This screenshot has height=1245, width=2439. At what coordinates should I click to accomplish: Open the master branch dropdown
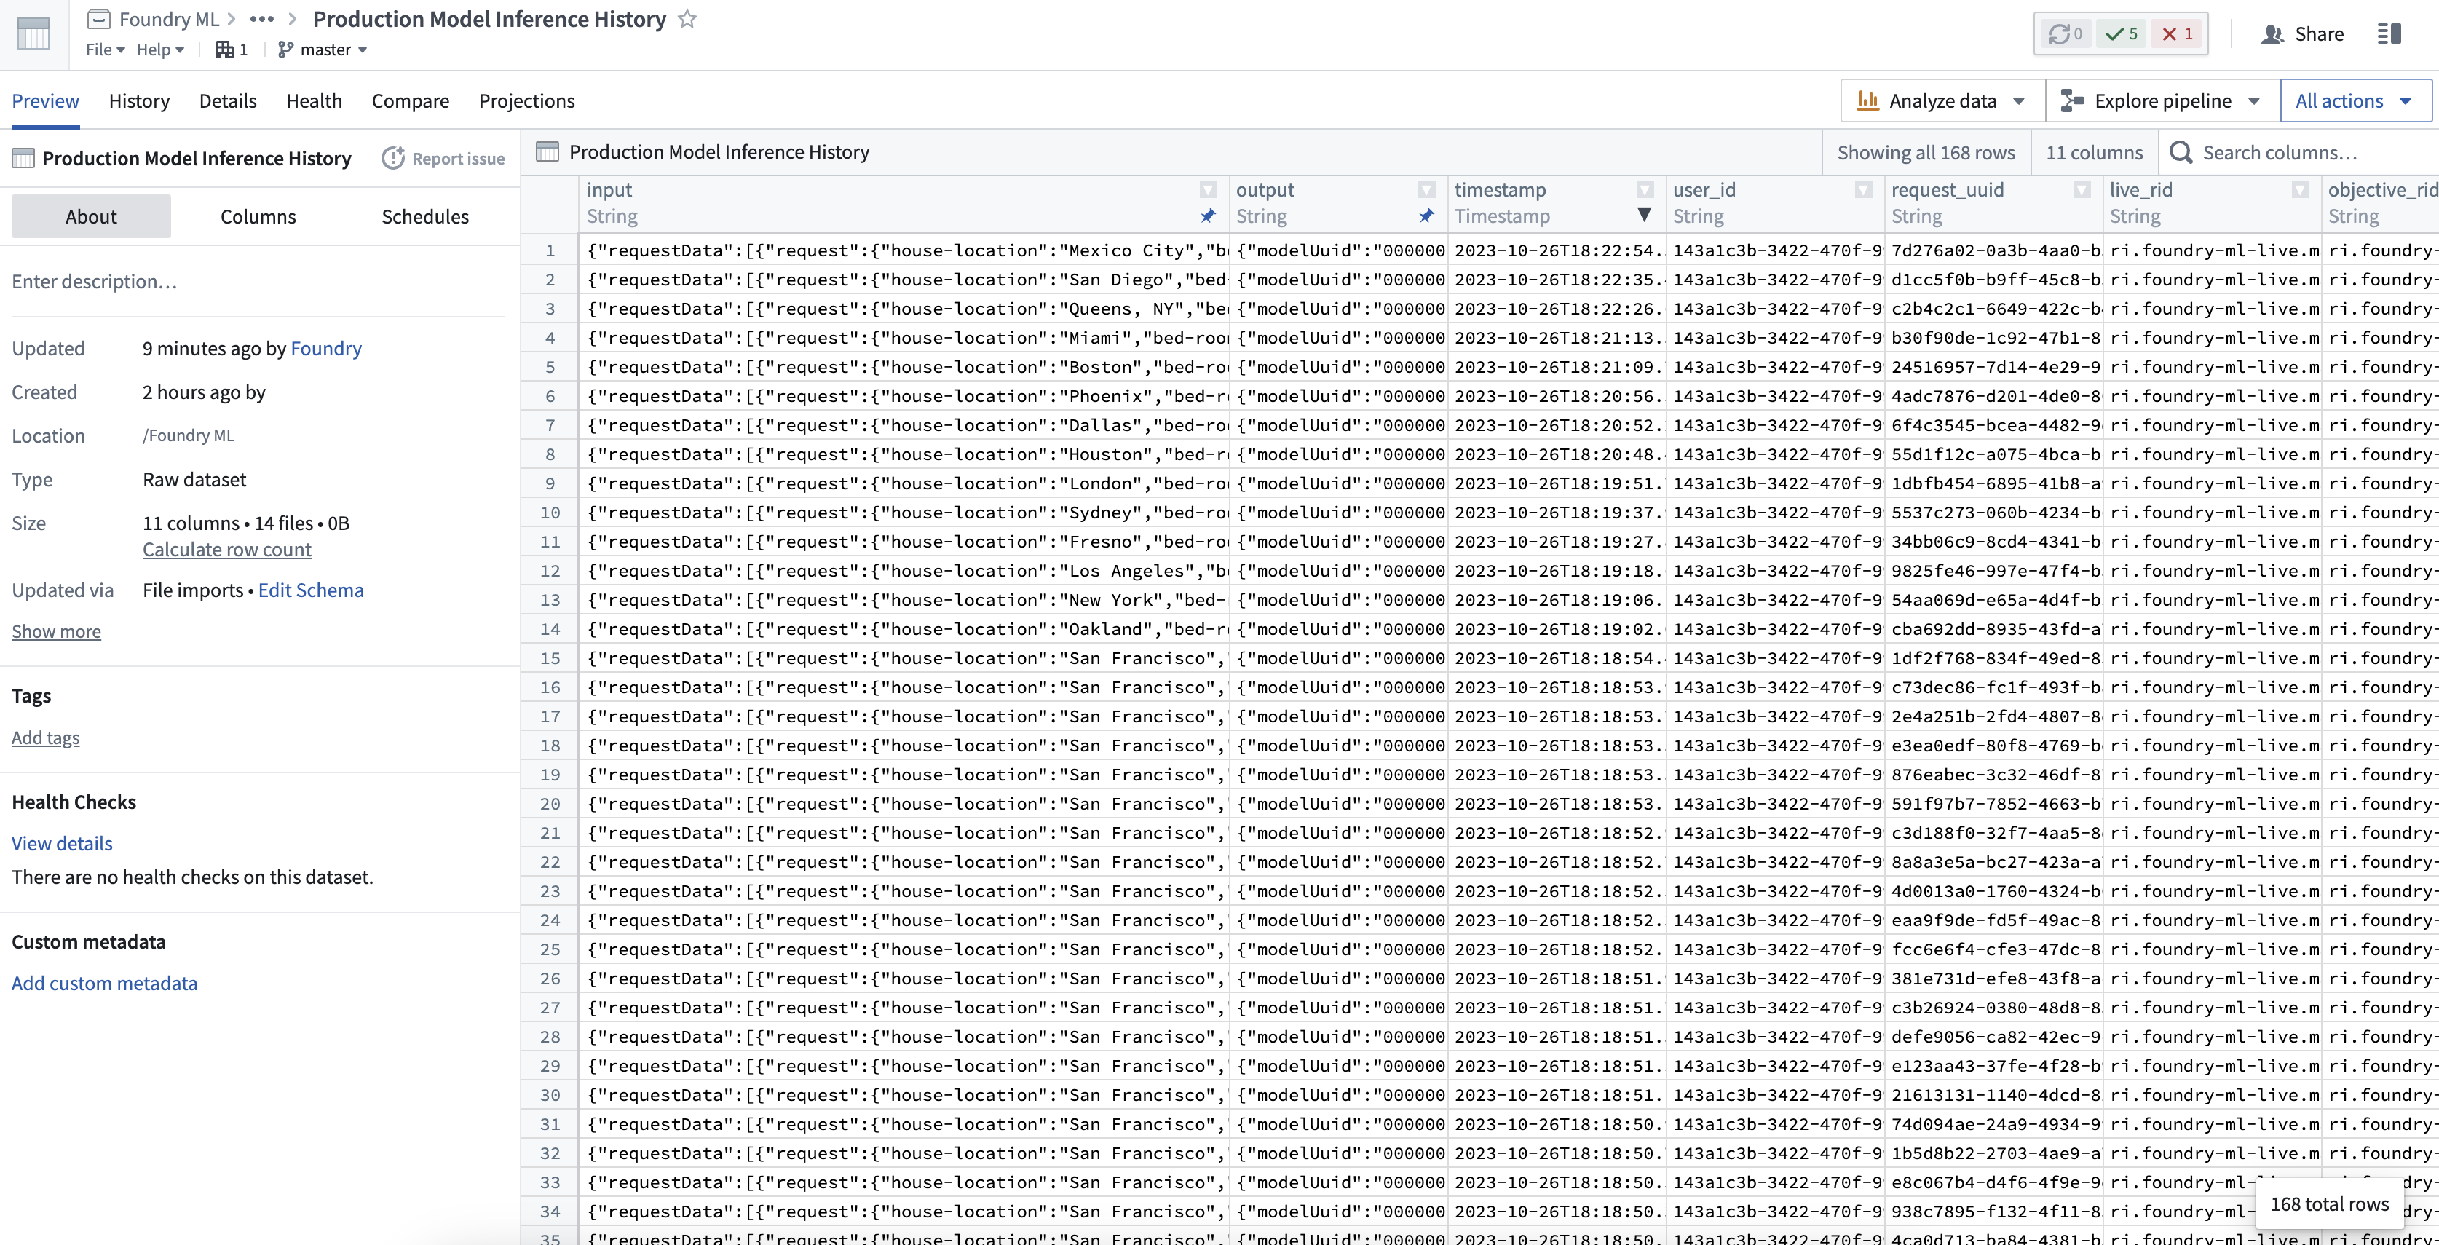click(322, 50)
